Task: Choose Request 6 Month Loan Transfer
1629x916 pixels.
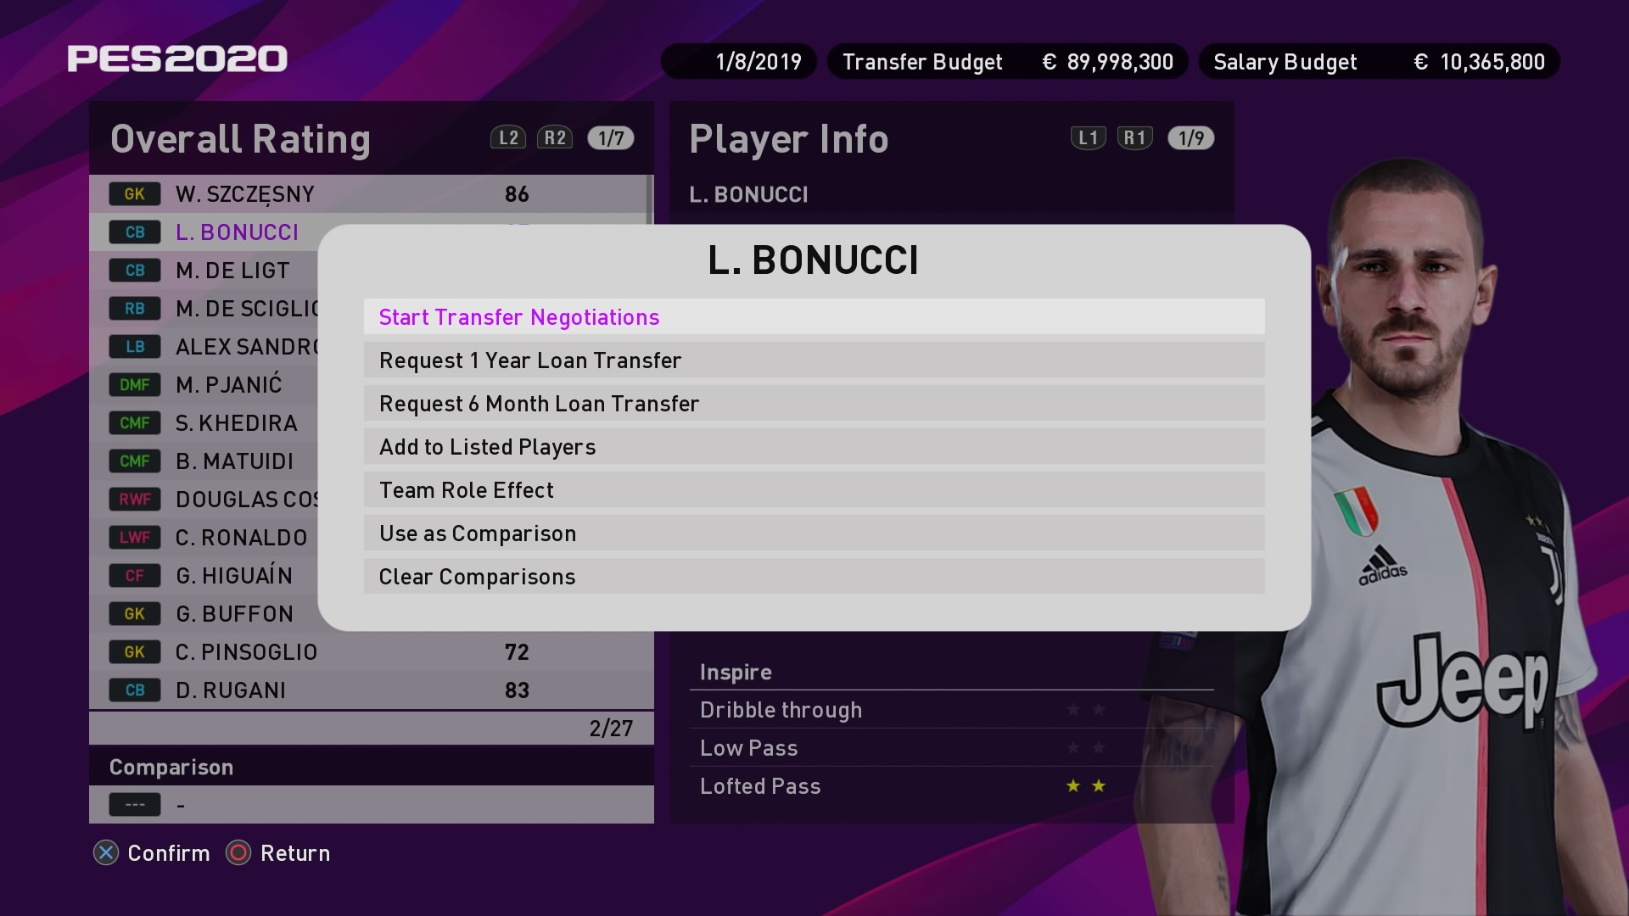Action: point(814,403)
